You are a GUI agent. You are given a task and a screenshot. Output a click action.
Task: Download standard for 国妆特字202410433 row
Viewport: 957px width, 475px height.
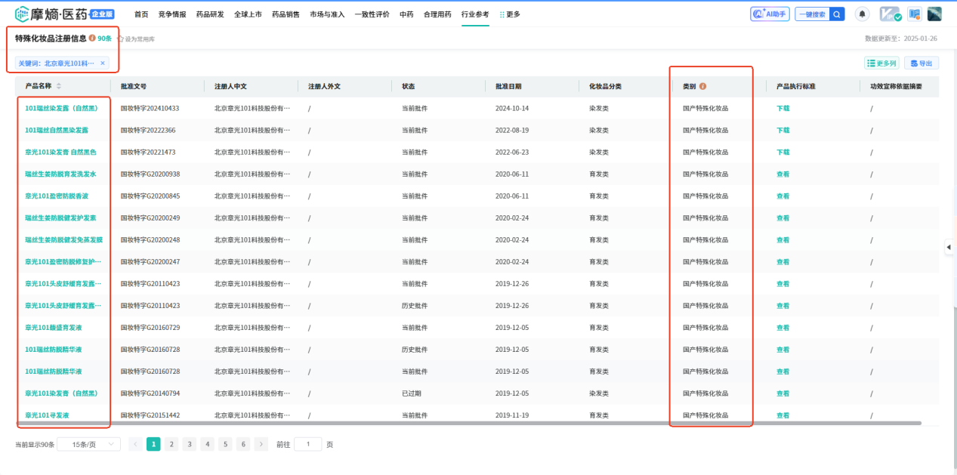[x=783, y=108]
